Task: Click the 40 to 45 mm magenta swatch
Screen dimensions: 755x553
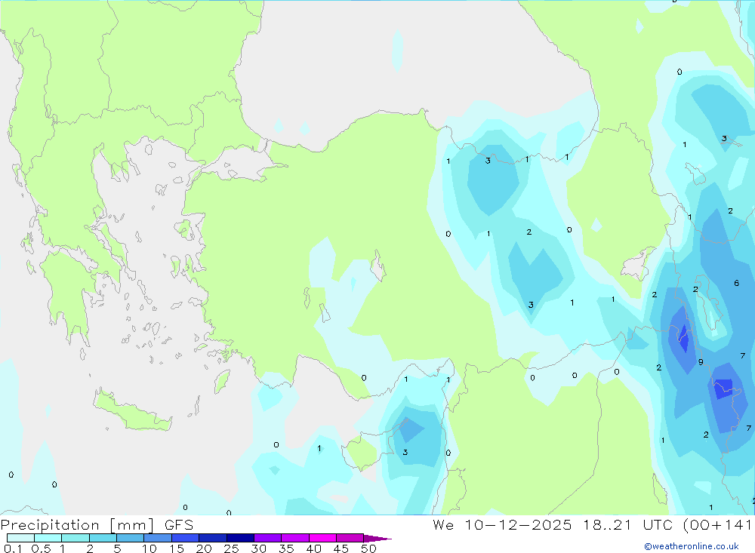Action: pyautogui.click(x=322, y=538)
